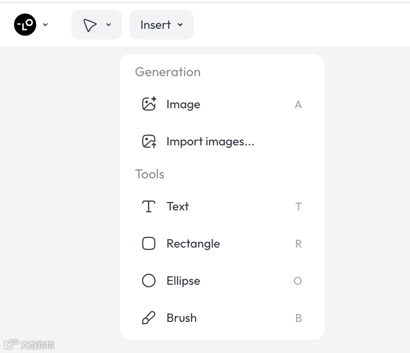The image size is (410, 353).
Task: Expand the chevron beside the app logo
Action: 45,25
